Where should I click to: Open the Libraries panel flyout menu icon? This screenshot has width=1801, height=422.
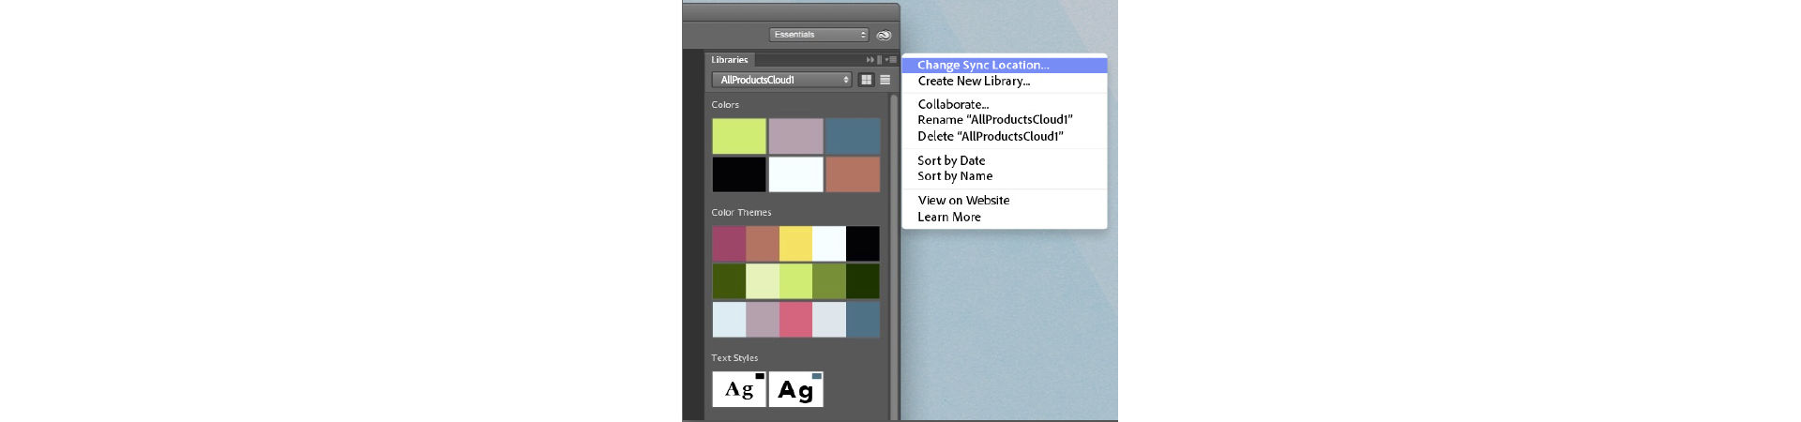tap(890, 60)
